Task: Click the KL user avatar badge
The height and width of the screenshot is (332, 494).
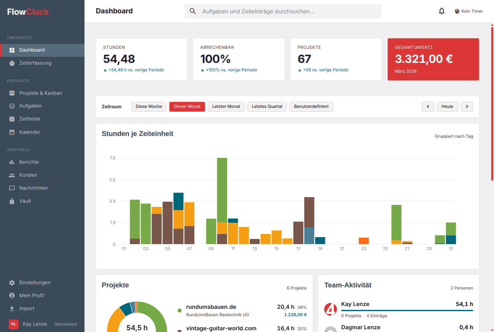Action: pyautogui.click(x=13, y=324)
